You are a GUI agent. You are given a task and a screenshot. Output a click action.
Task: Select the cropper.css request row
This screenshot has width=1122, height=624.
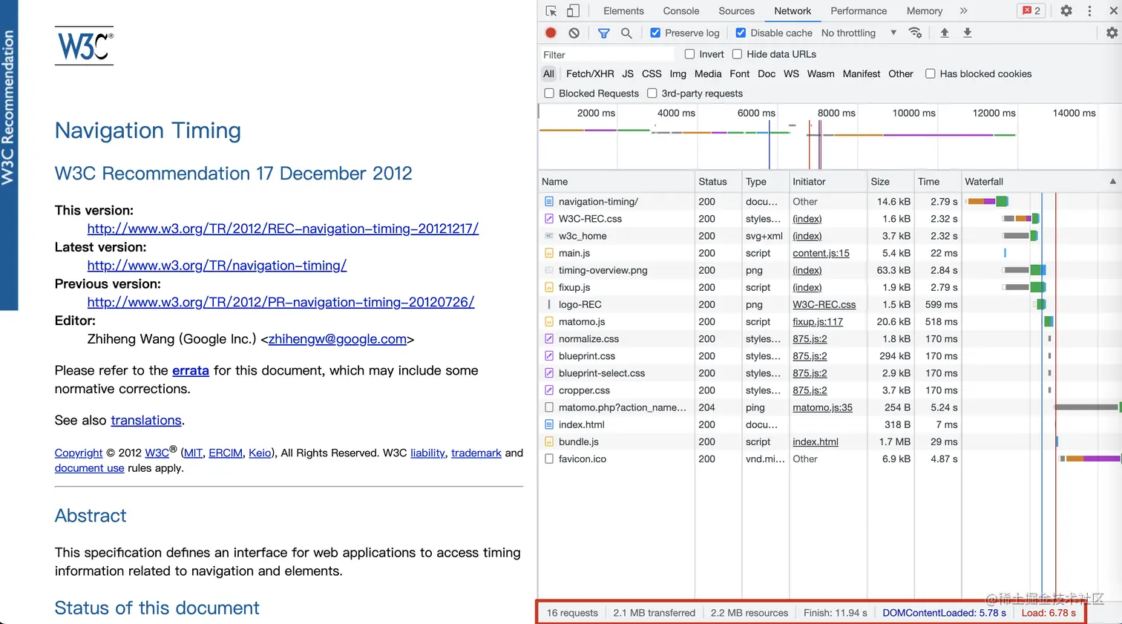pos(829,390)
